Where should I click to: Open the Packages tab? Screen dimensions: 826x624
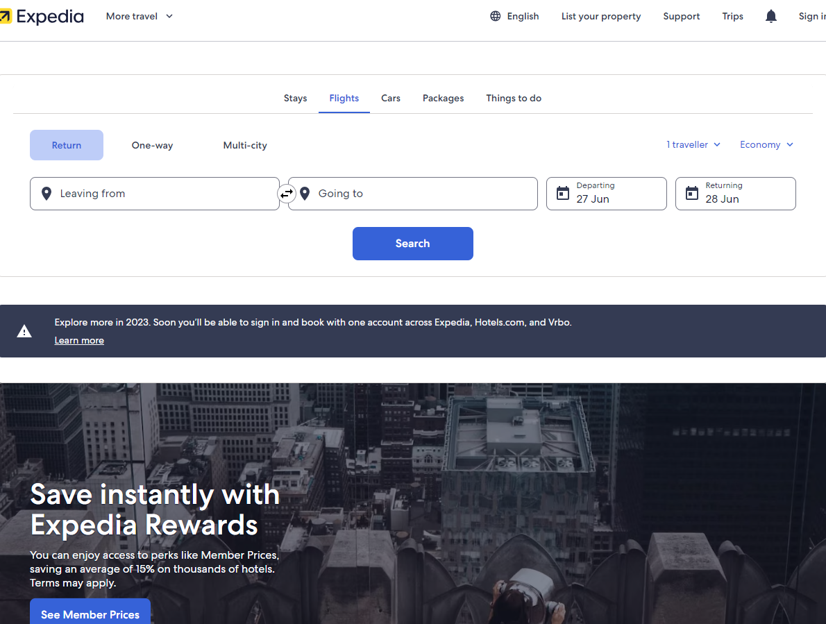coord(443,98)
